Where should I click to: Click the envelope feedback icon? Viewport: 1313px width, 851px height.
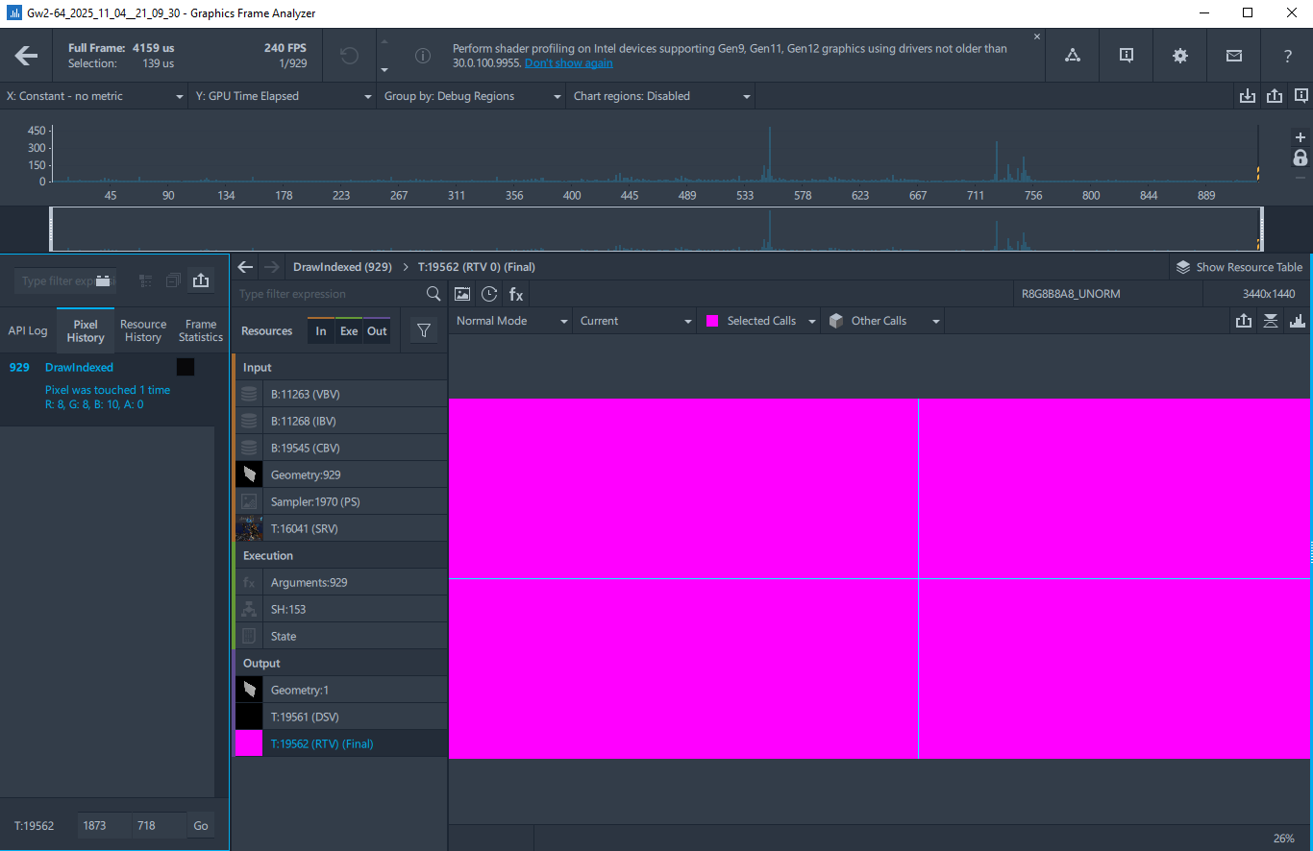1234,56
